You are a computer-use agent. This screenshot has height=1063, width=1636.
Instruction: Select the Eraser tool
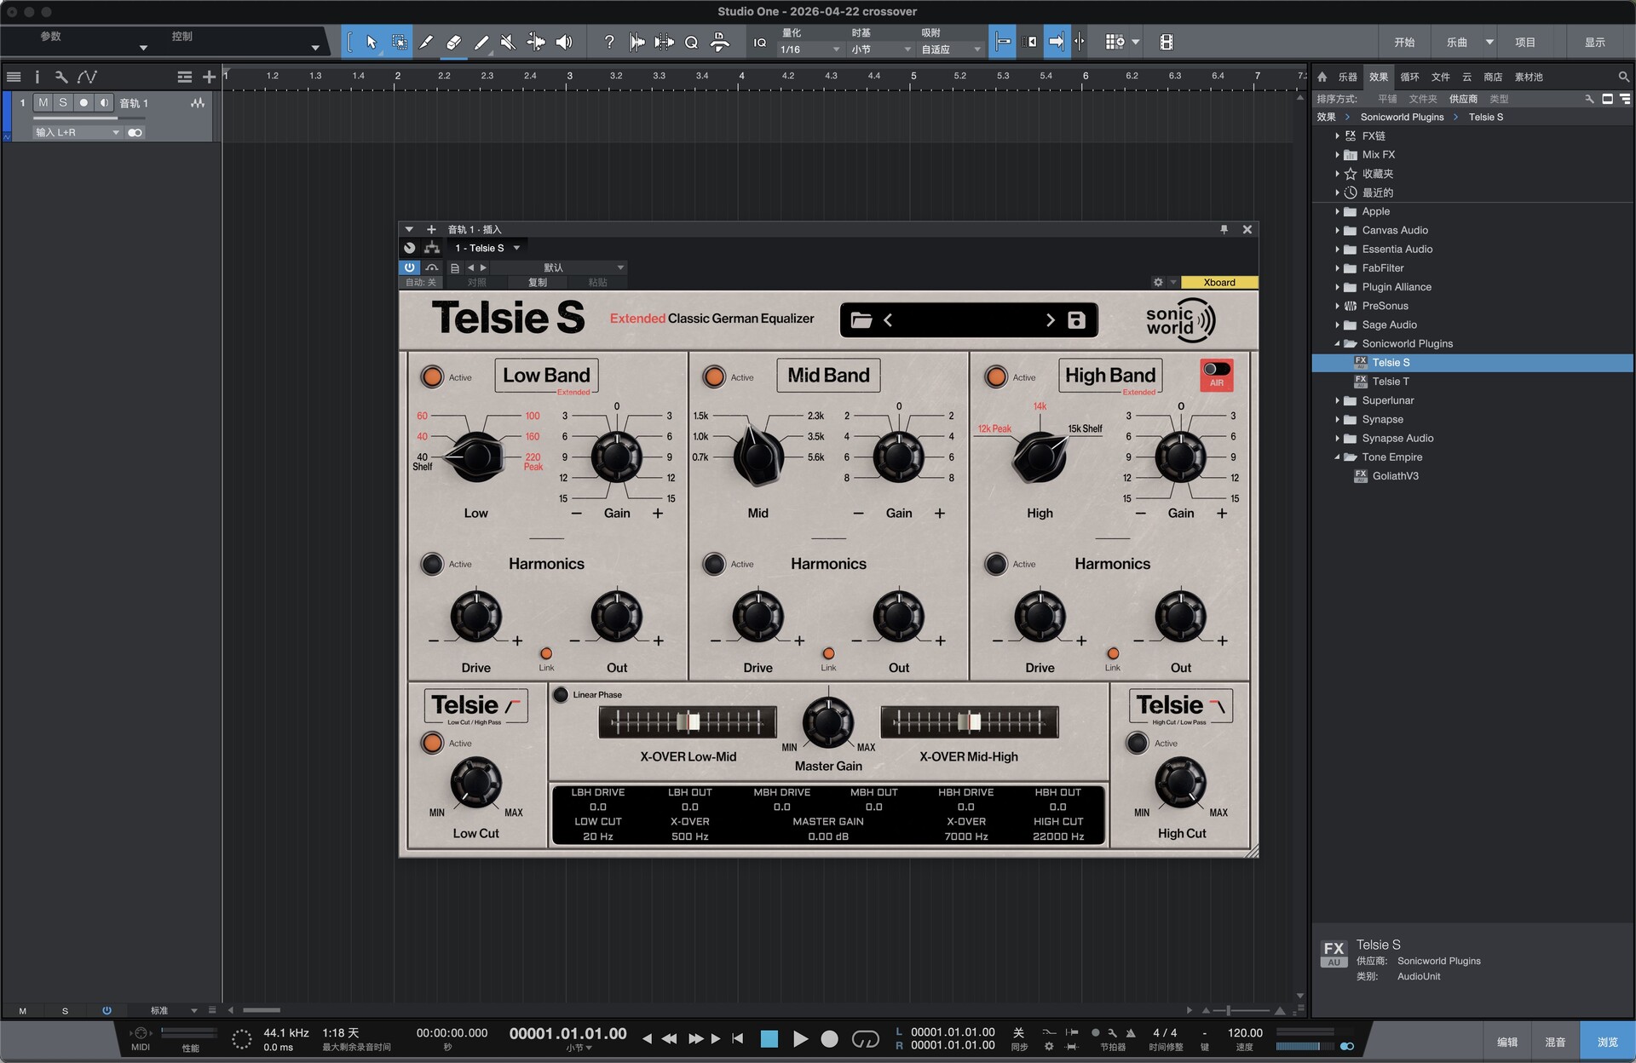coord(454,42)
